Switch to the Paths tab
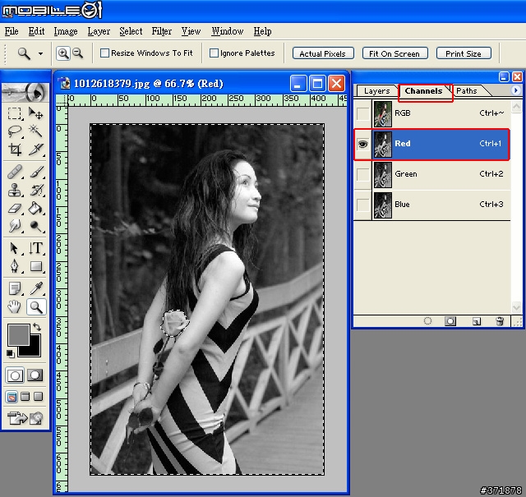 click(466, 91)
